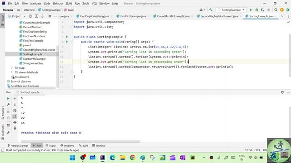Open the Terminal tool window
This screenshot has height=163, width=291.
point(99,146)
